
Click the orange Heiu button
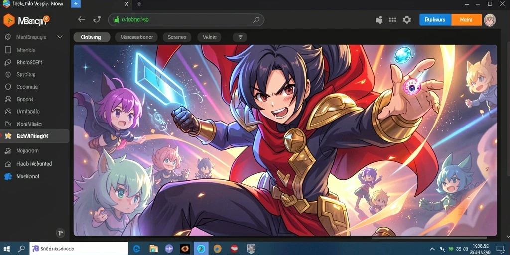point(466,20)
